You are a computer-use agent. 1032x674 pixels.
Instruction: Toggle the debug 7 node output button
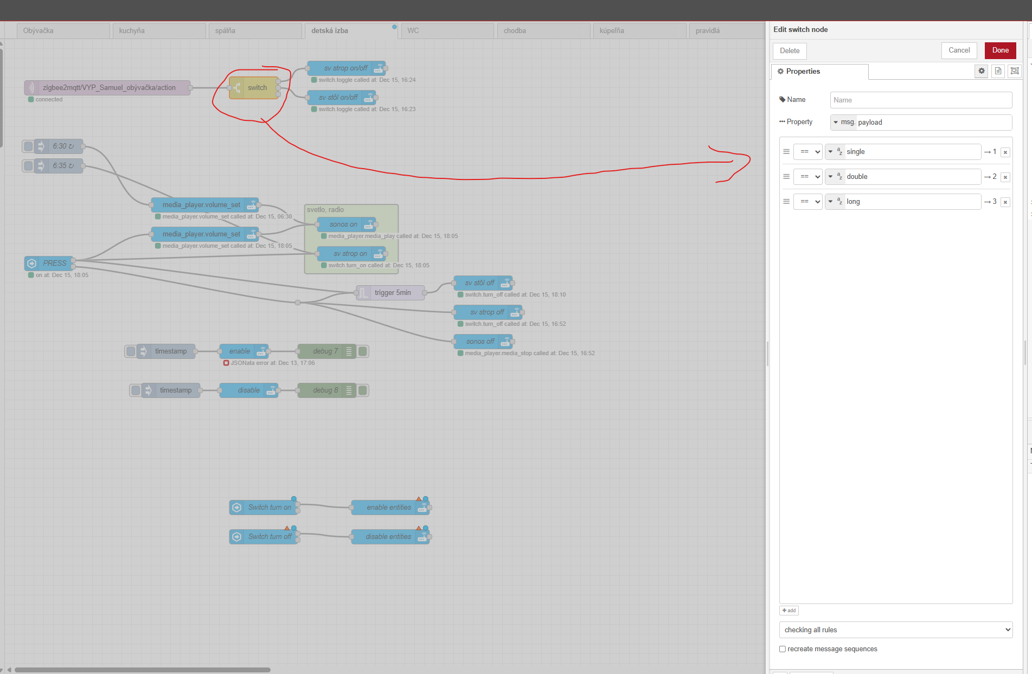pyautogui.click(x=363, y=351)
